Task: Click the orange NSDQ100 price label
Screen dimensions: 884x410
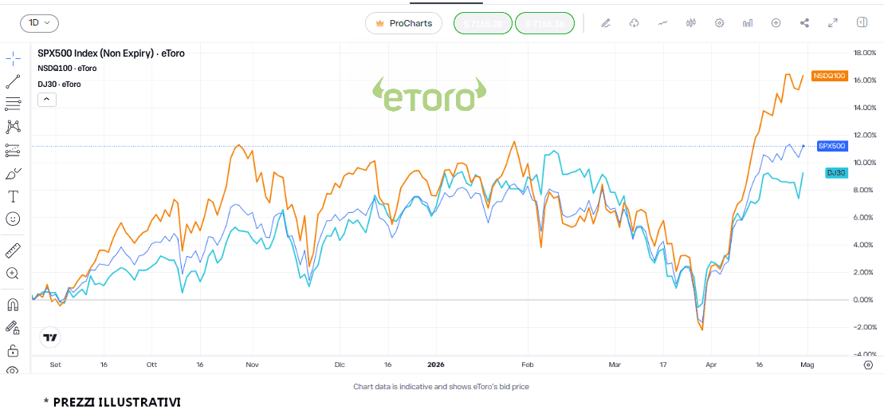Action: click(x=830, y=76)
